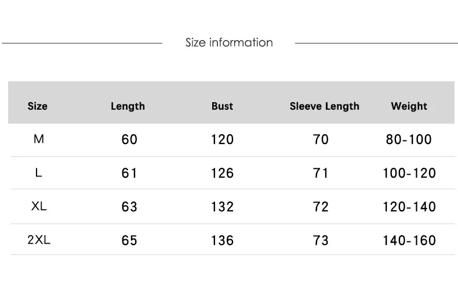Click weight range 80-100
This screenshot has height=281, width=458.
[409, 139]
